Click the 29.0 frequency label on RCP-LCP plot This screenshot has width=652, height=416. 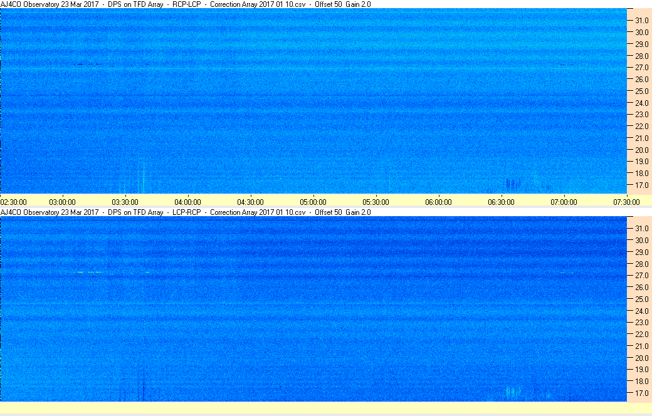click(641, 44)
